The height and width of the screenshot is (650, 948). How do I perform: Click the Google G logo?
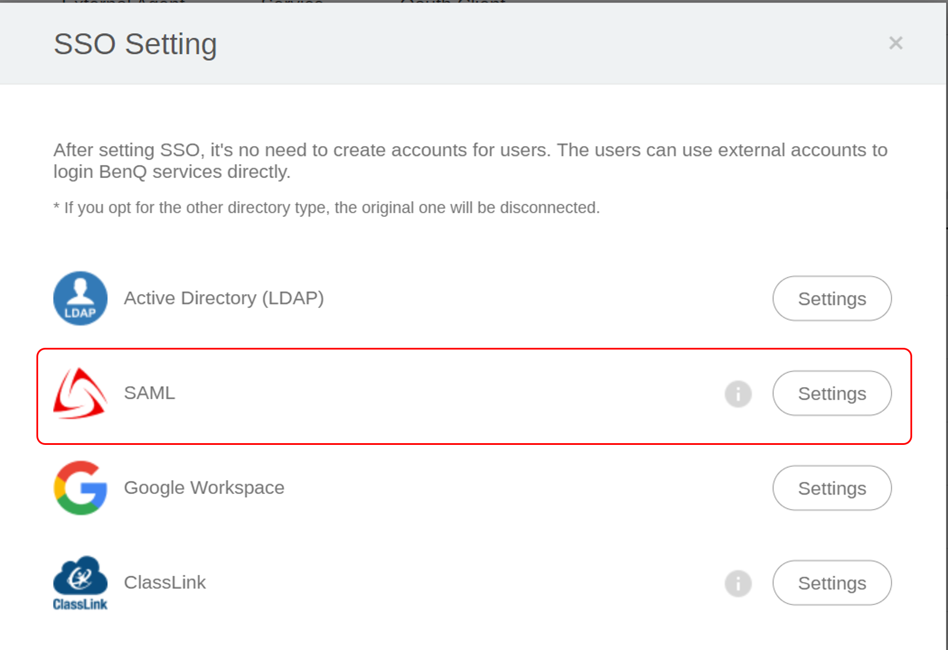(80, 488)
